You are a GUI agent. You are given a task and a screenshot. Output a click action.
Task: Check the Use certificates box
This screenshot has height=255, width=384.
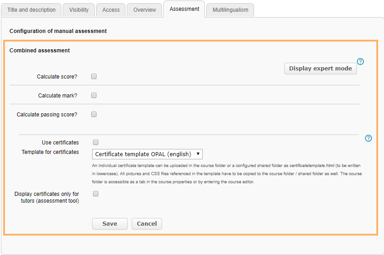(96, 143)
